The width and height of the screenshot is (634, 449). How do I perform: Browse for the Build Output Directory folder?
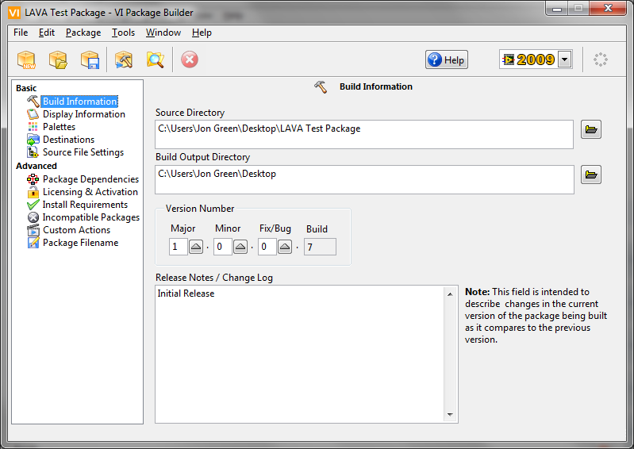coord(591,175)
